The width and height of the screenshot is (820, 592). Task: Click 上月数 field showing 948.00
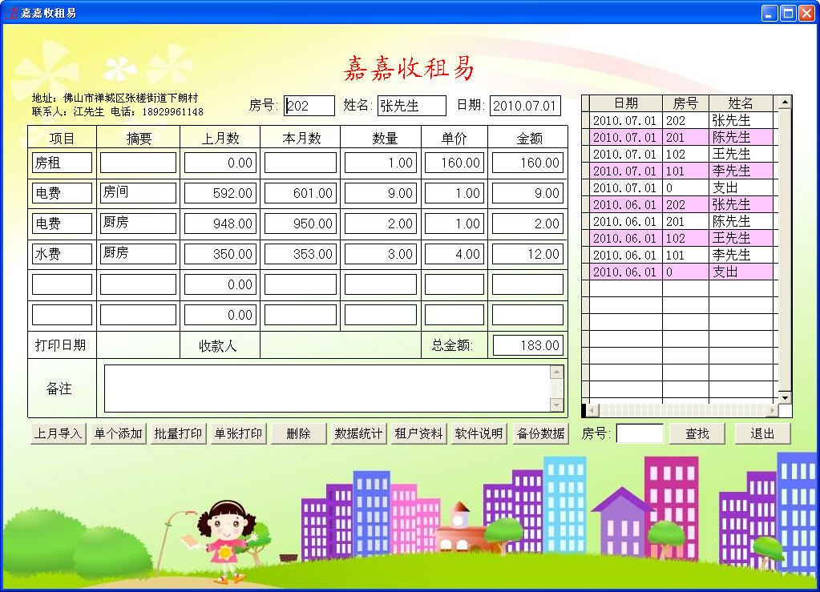(x=220, y=224)
